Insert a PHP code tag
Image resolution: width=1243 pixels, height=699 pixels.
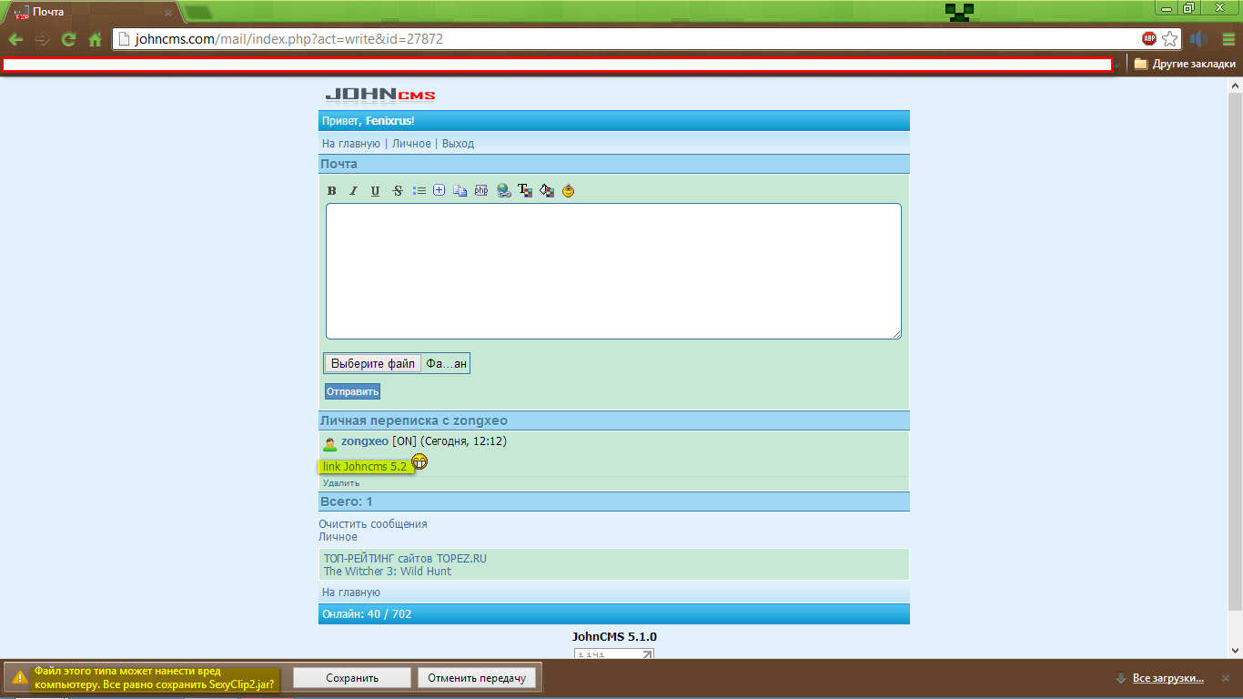(x=481, y=191)
